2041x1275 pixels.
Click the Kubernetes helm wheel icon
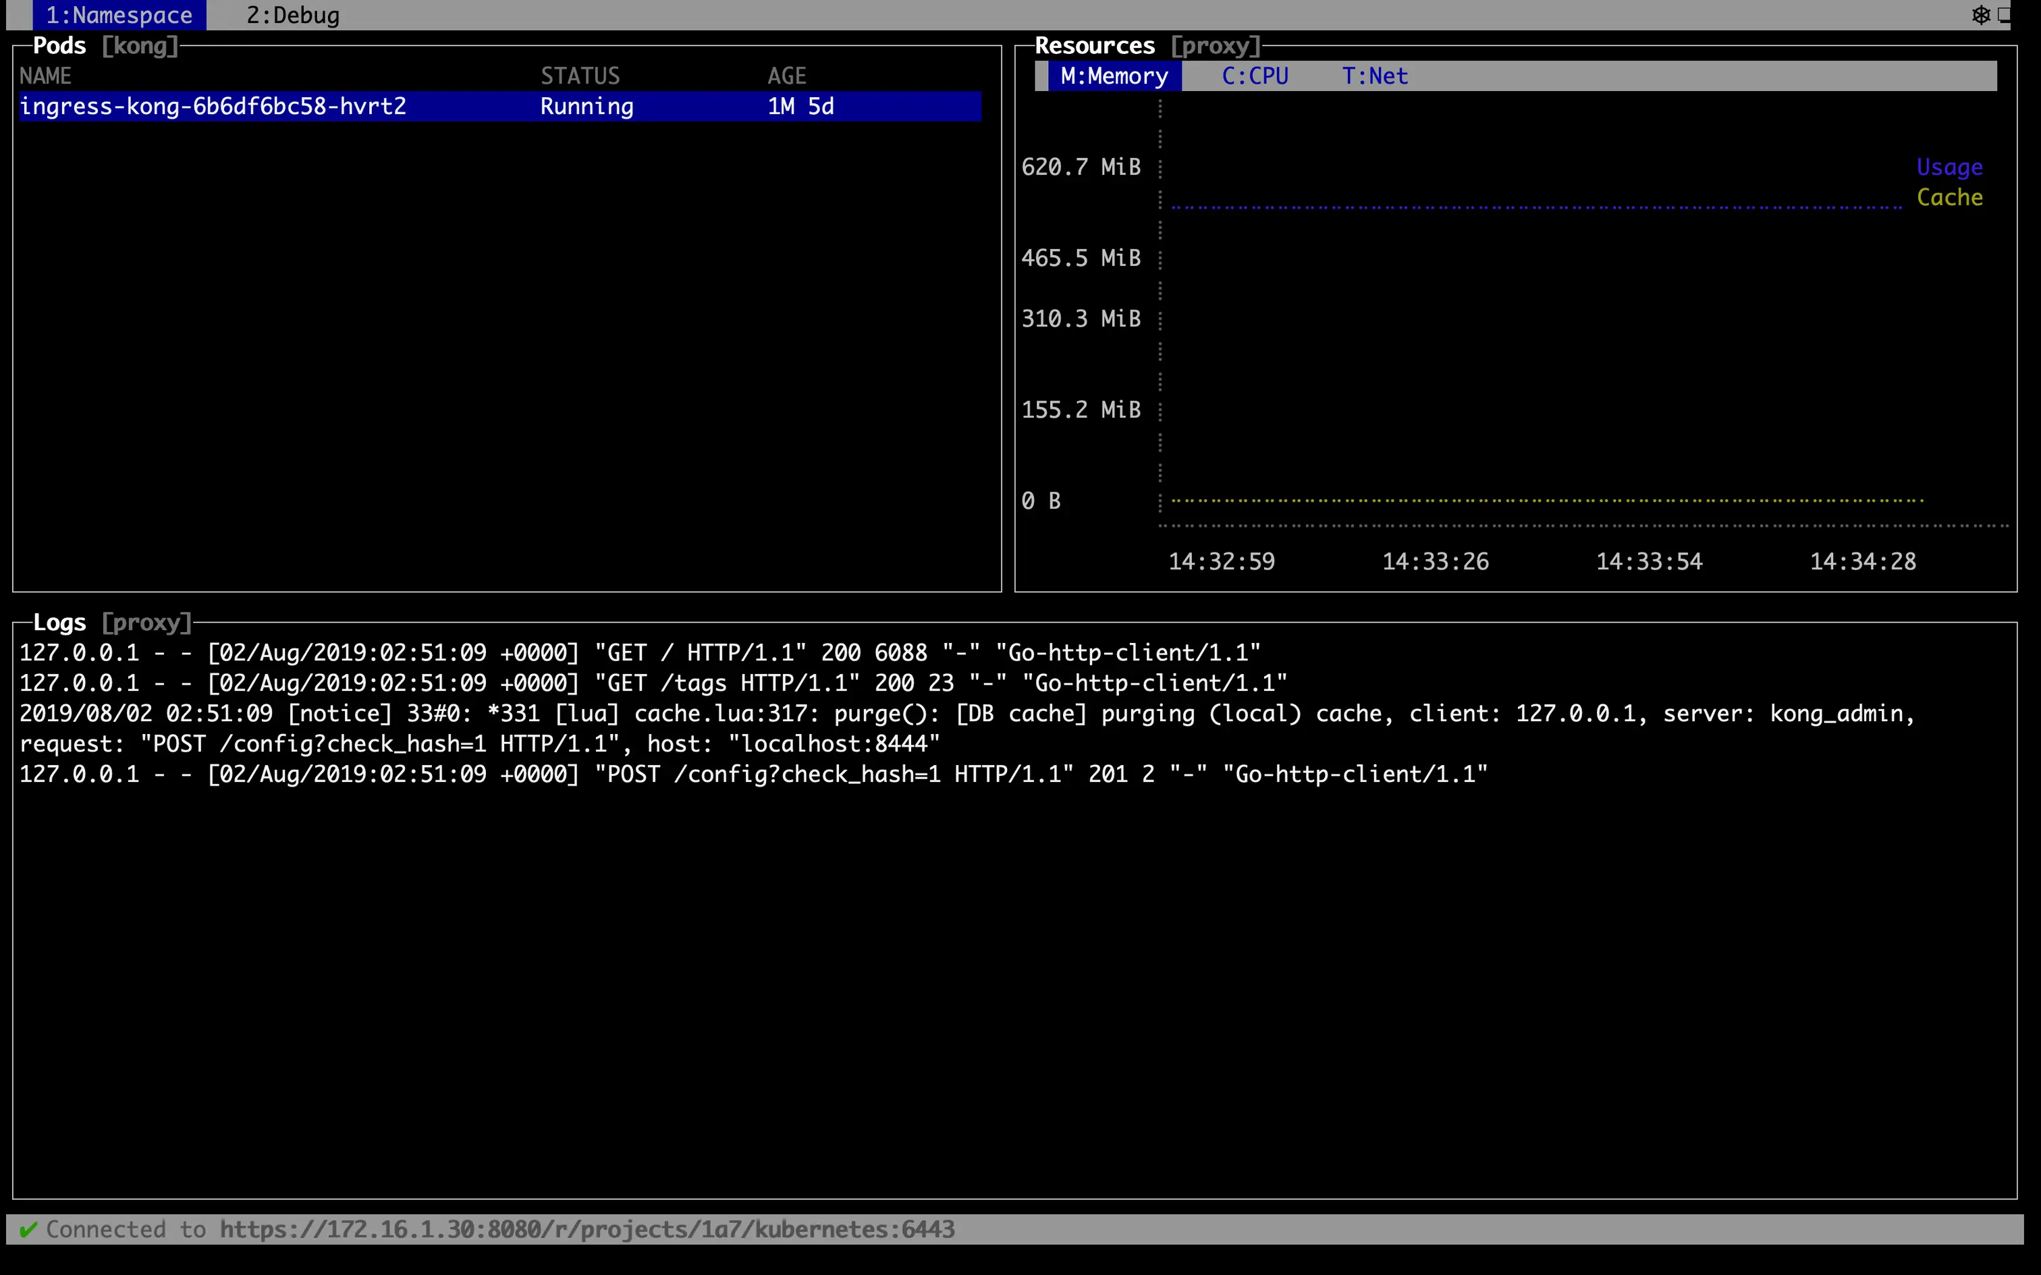coord(1980,14)
